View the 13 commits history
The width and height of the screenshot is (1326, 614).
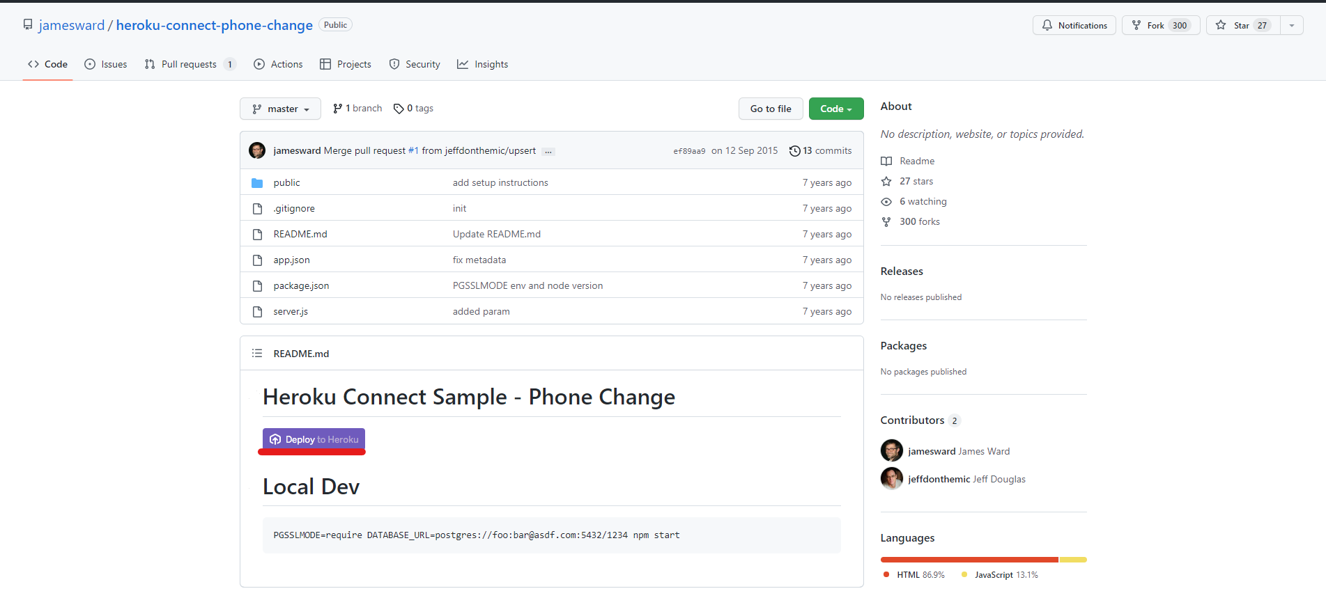820,151
